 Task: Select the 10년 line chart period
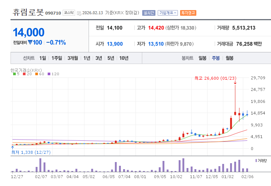coord(124,58)
